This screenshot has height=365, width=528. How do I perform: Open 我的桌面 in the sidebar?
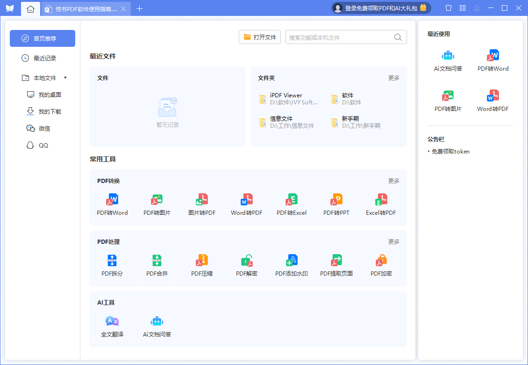[44, 95]
